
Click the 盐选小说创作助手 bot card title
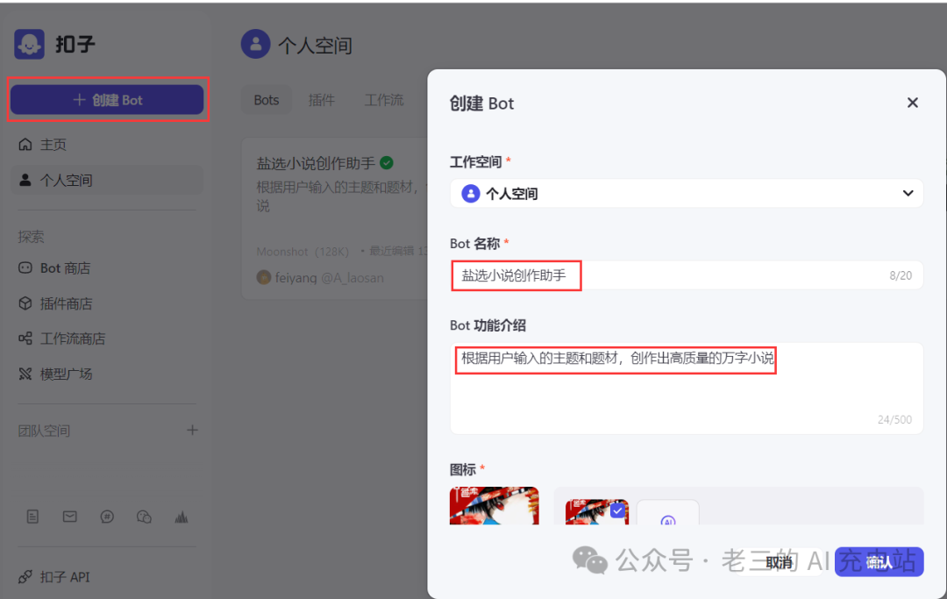[x=316, y=163]
